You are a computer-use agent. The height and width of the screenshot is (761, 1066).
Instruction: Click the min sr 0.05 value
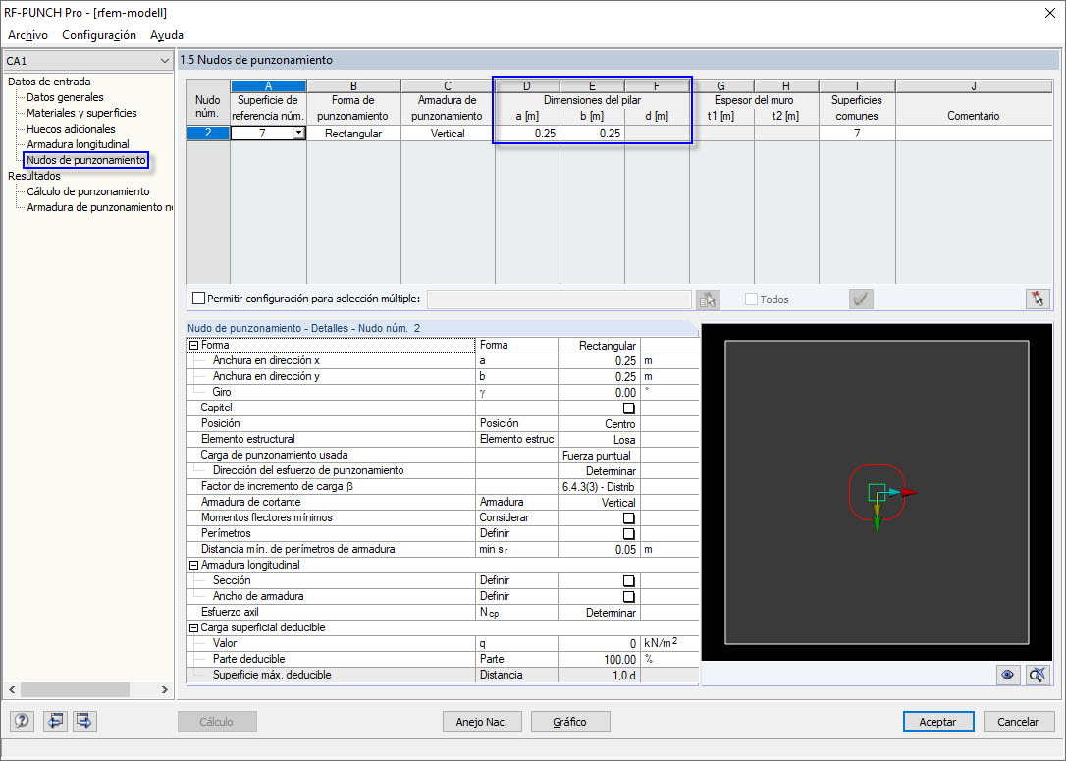pyautogui.click(x=599, y=550)
